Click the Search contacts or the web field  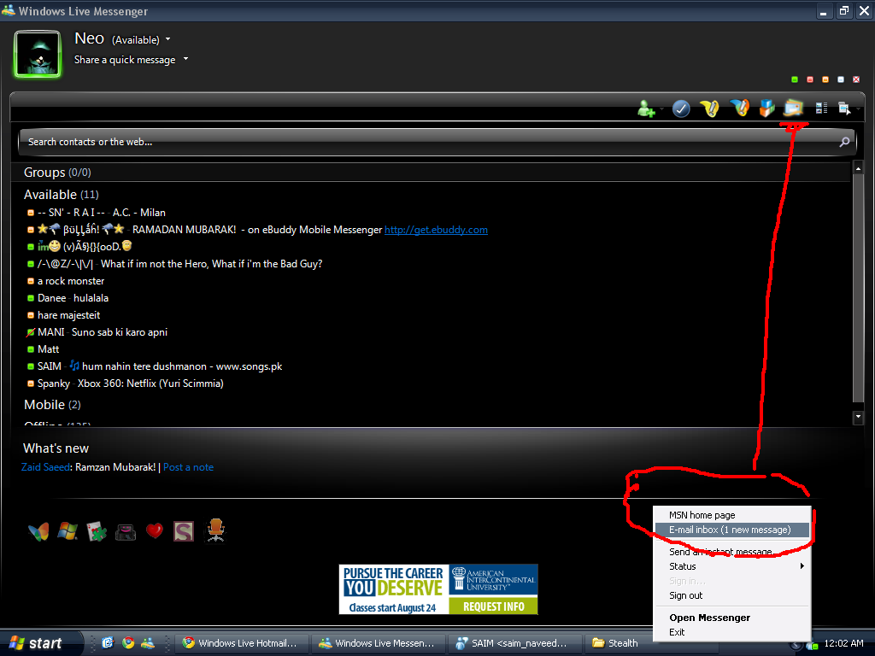[427, 142]
